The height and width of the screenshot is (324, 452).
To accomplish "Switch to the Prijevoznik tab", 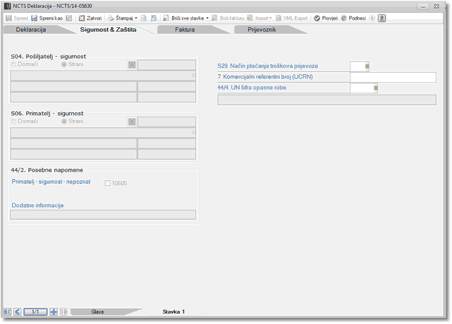I will pyautogui.click(x=262, y=30).
